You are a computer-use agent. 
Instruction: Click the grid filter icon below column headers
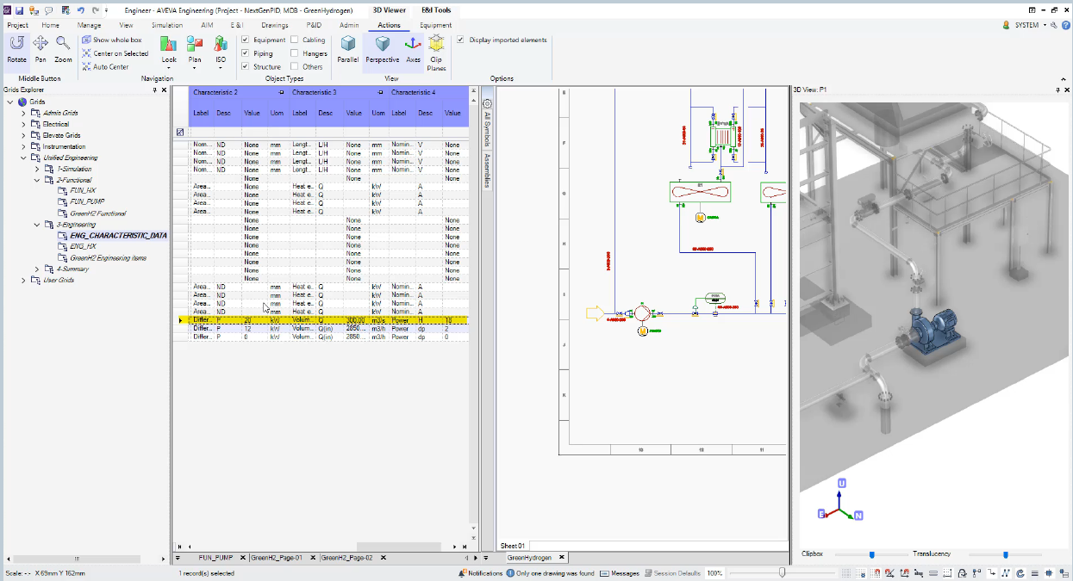(x=179, y=132)
